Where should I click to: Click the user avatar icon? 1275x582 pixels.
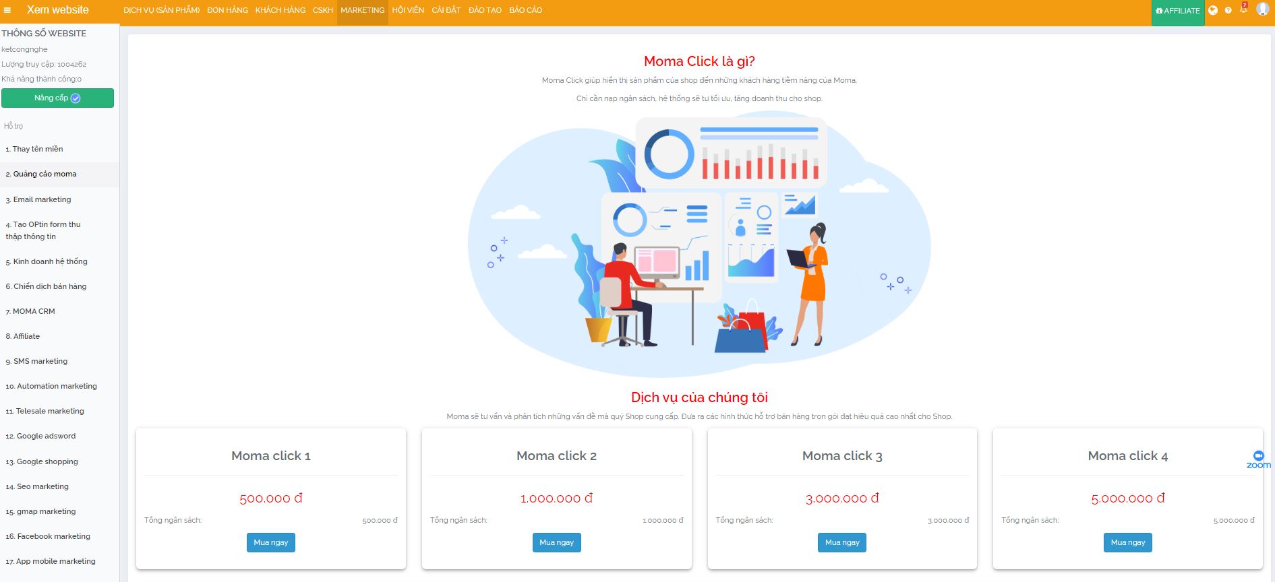click(1262, 9)
